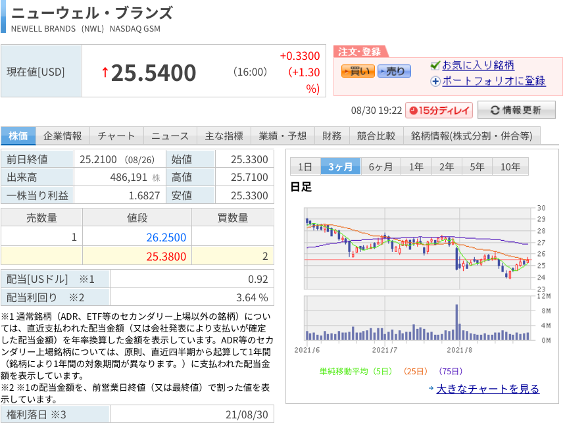Open the 主な指標 tab
Screen dimensions: 563x423
pos(224,136)
